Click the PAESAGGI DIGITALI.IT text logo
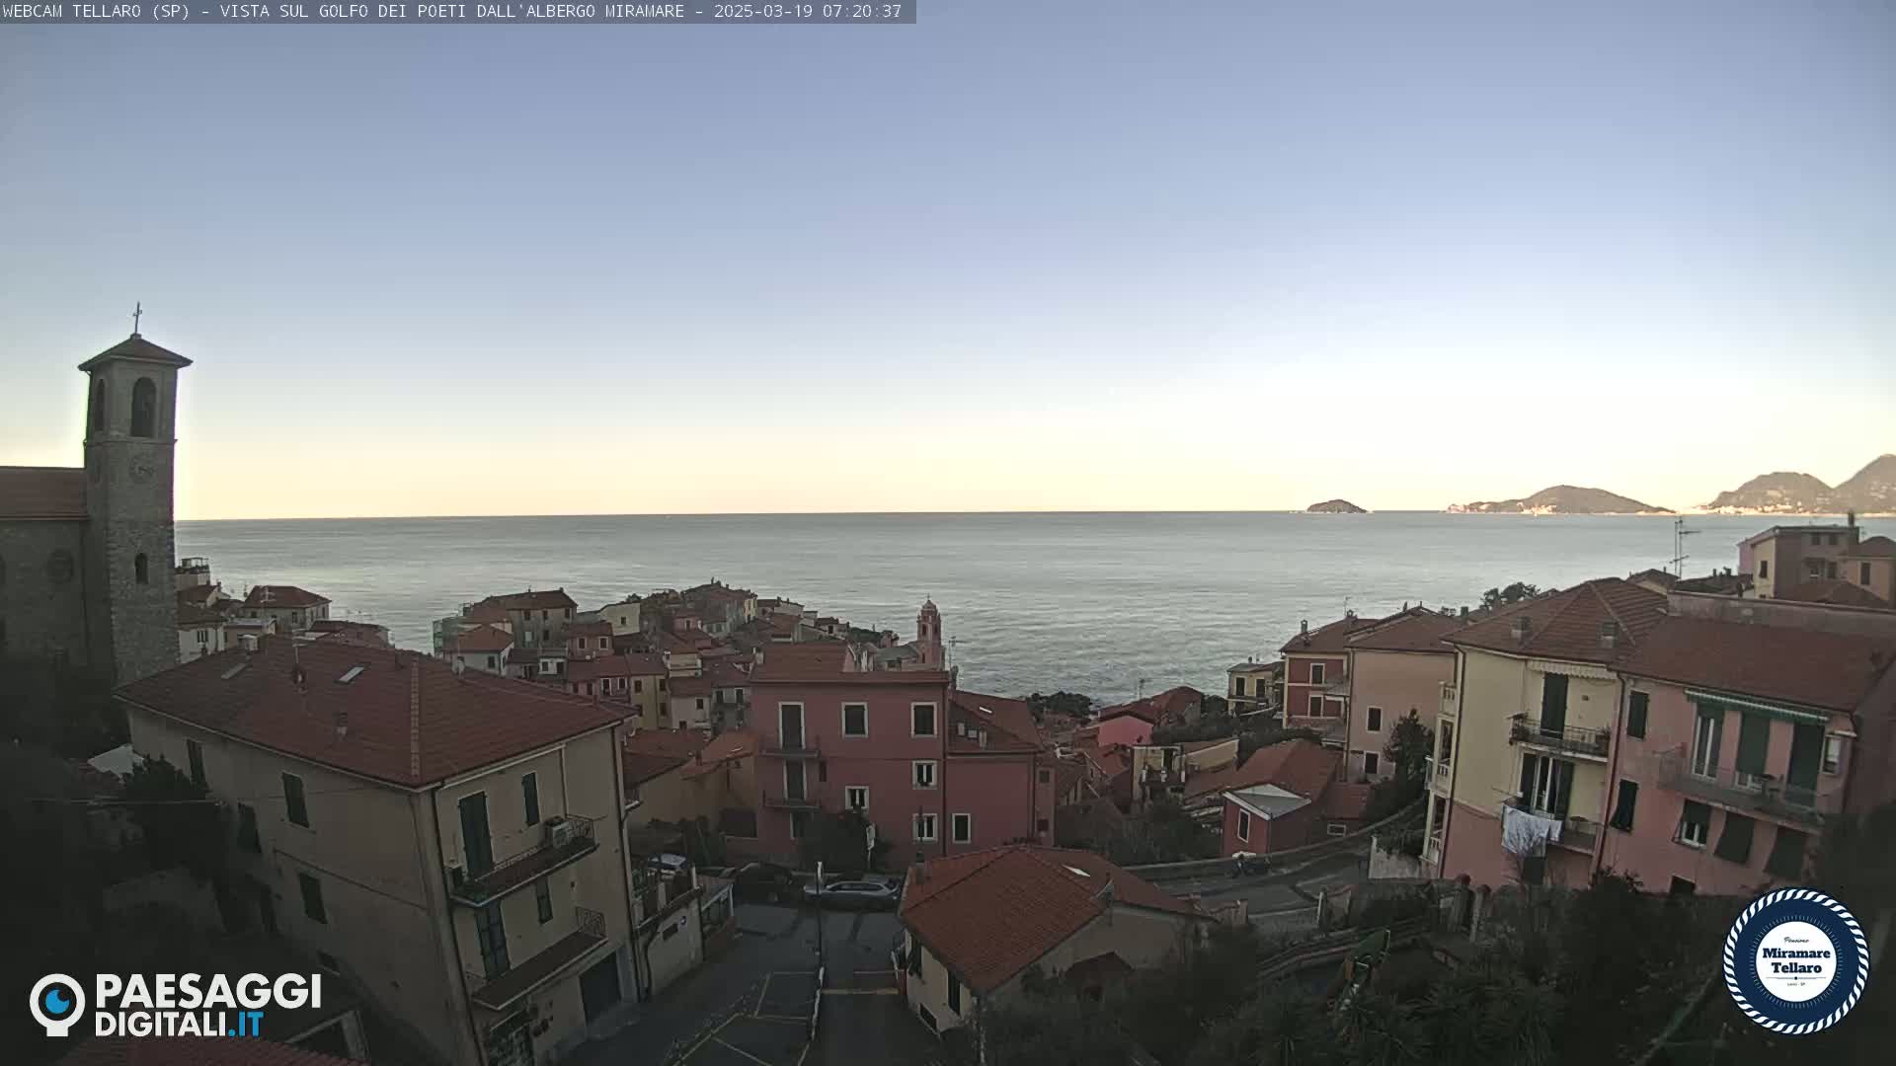 tap(207, 1005)
